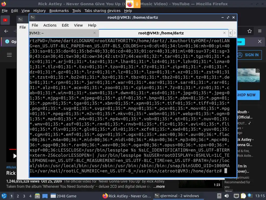Open the Firefox hamburger application menu
Screen dimensions: 266x200
click(x=260, y=31)
